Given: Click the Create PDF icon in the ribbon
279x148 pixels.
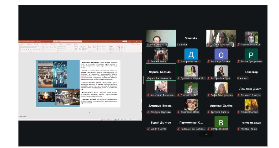Looking at the screenshot, I should (119, 47).
